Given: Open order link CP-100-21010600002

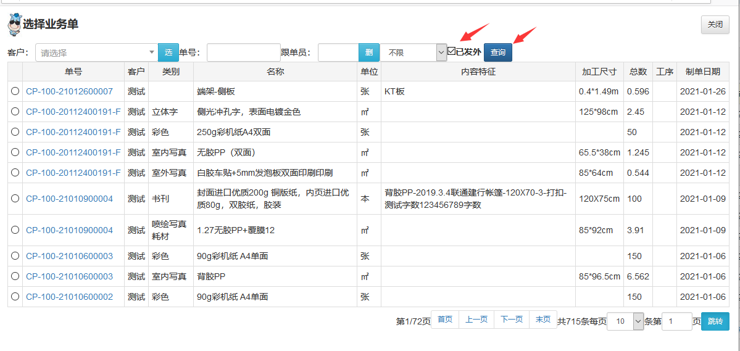Looking at the screenshot, I should pyautogui.click(x=69, y=297).
